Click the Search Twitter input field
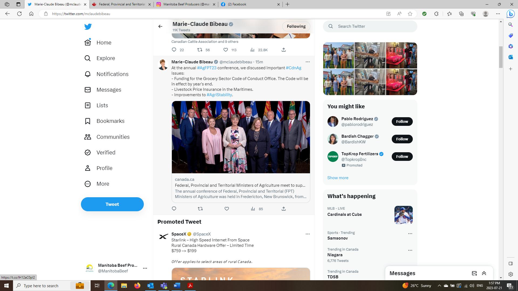The width and height of the screenshot is (518, 291). (x=375, y=26)
